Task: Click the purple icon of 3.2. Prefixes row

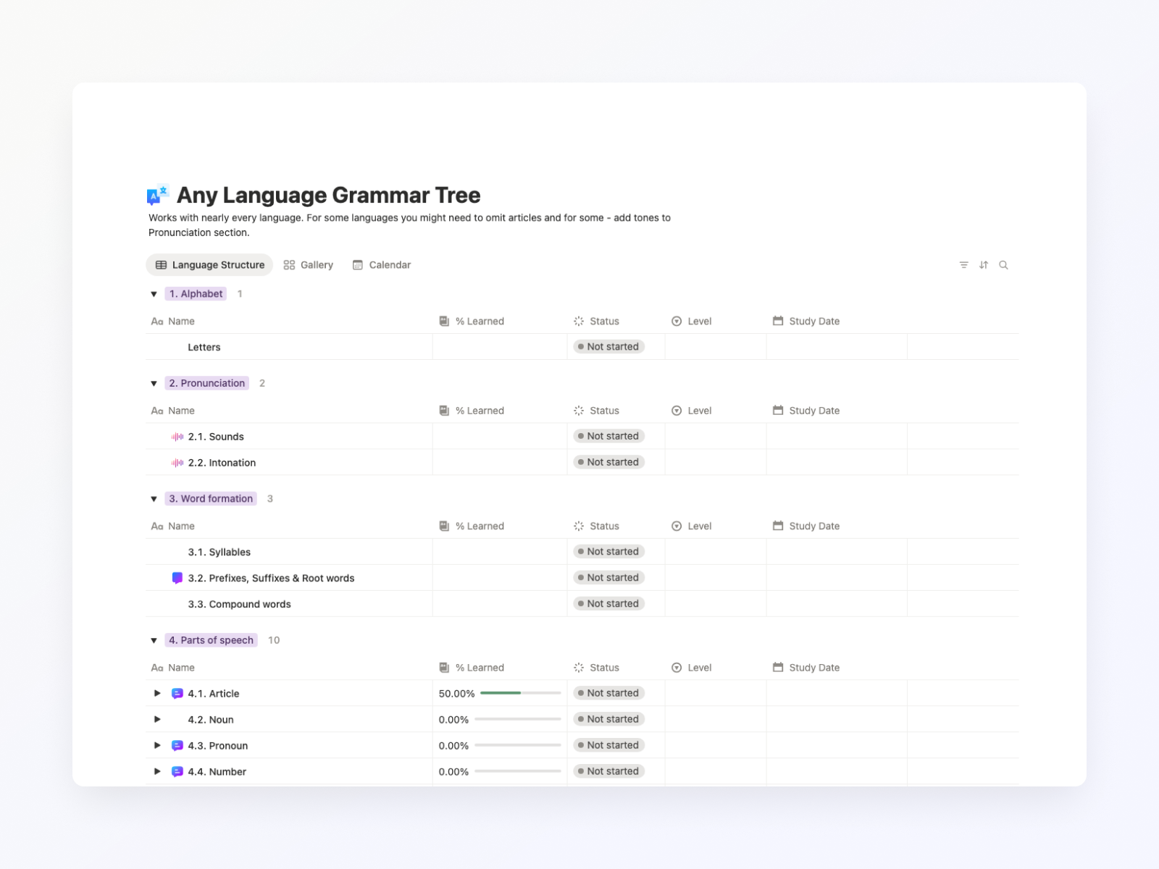Action: click(177, 578)
